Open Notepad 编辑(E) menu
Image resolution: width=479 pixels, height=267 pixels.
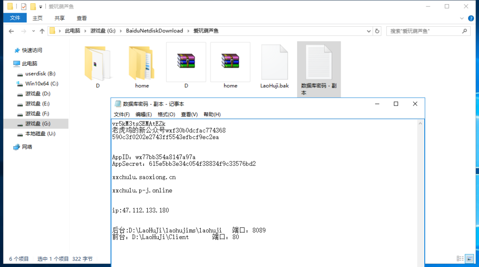[144, 114]
